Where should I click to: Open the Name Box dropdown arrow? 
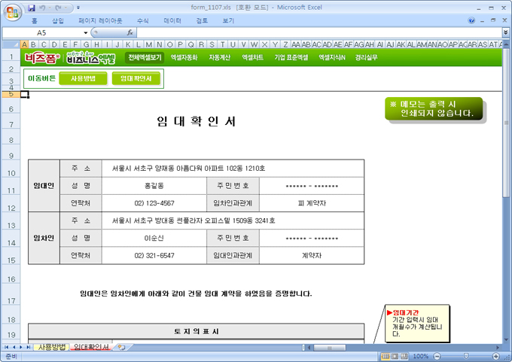[84, 33]
